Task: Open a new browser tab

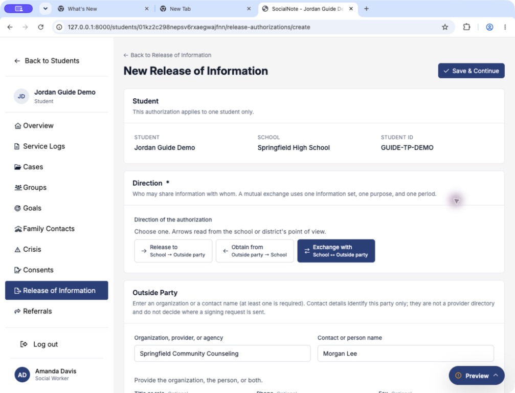Action: pos(367,9)
